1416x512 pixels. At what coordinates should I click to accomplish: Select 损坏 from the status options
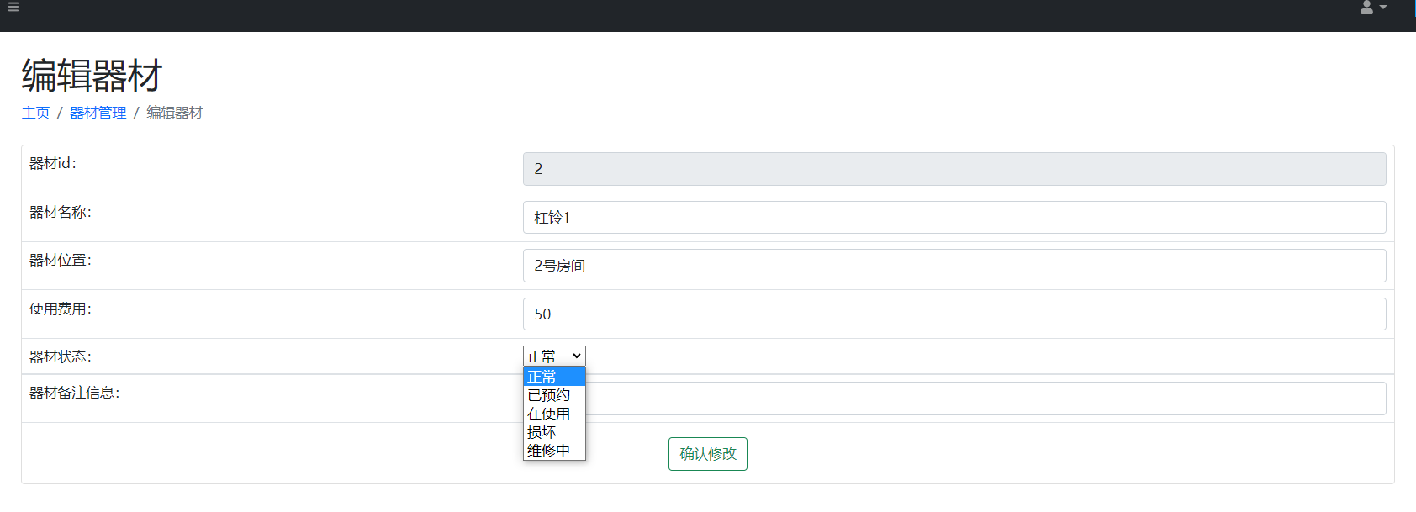tap(553, 432)
